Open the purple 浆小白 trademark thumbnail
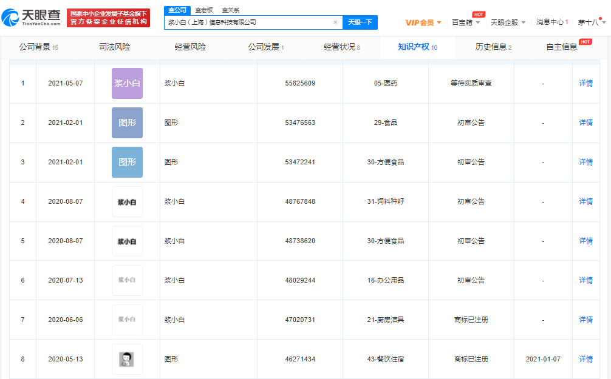This screenshot has height=379, width=611. tap(127, 83)
